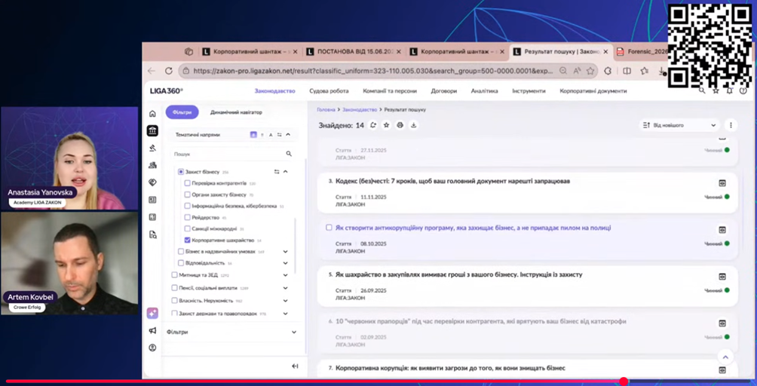Open the Від новішого sort dropdown
The height and width of the screenshot is (386, 757).
[679, 125]
